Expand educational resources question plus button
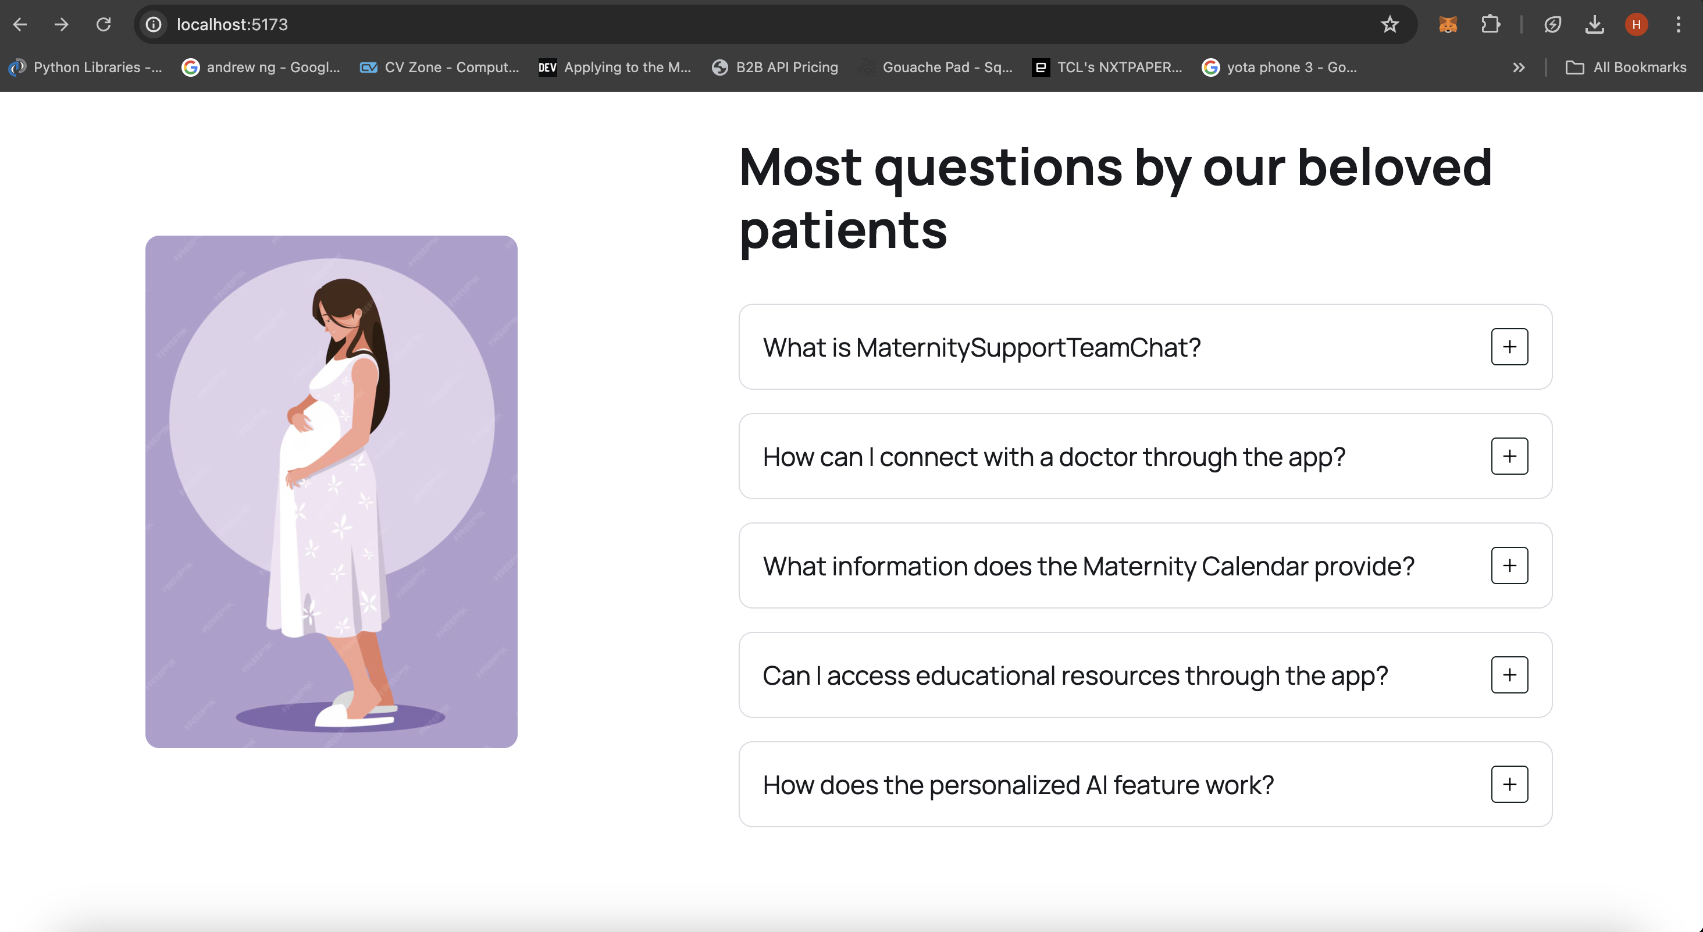Image resolution: width=1703 pixels, height=932 pixels. pos(1509,675)
